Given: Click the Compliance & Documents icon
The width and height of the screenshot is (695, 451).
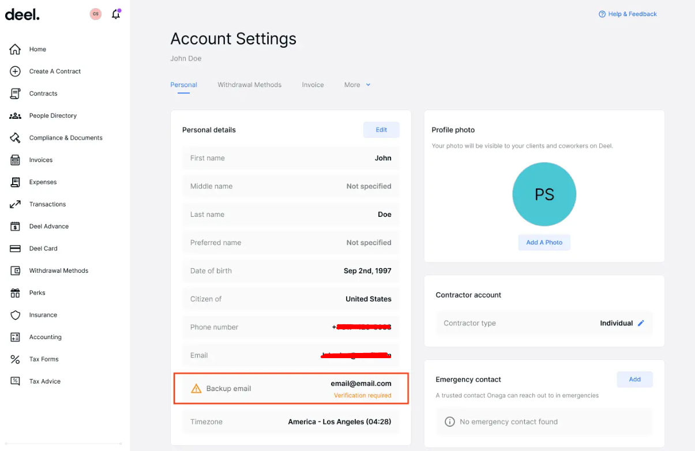Looking at the screenshot, I should (16, 138).
